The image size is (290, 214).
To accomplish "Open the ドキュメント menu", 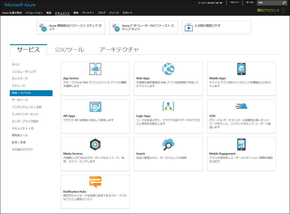I will point(62,13).
